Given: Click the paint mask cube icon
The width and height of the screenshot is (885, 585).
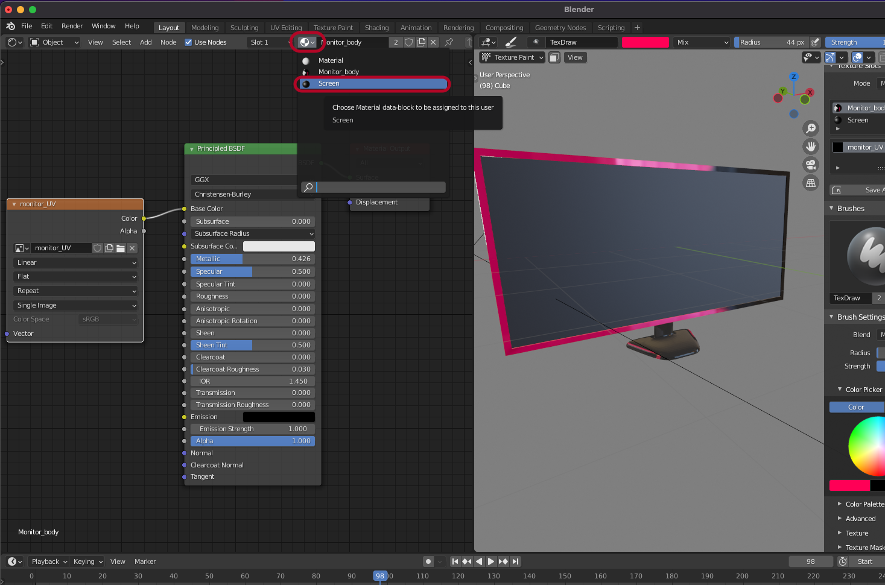Looking at the screenshot, I should point(554,57).
